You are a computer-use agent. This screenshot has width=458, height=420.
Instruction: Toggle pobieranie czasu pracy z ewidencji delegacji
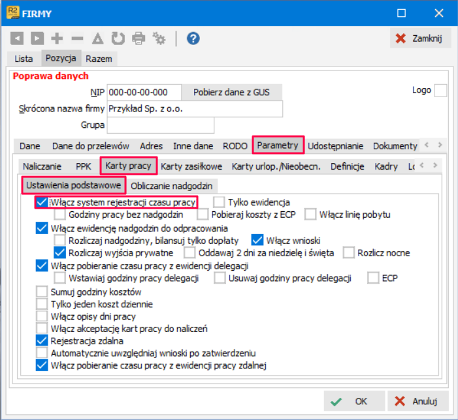point(42,265)
